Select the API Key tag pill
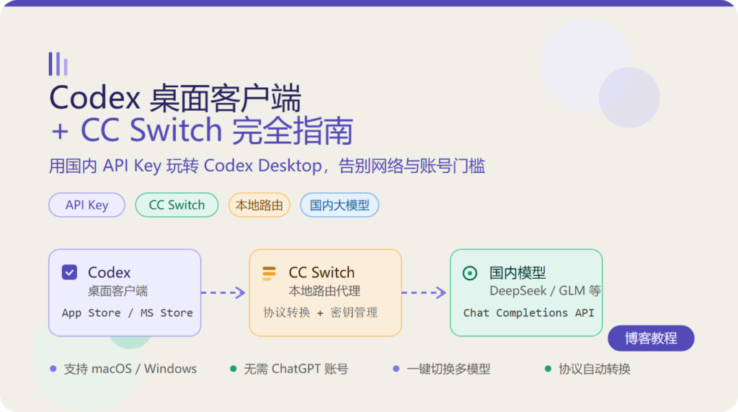The width and height of the screenshot is (738, 412). click(x=86, y=205)
